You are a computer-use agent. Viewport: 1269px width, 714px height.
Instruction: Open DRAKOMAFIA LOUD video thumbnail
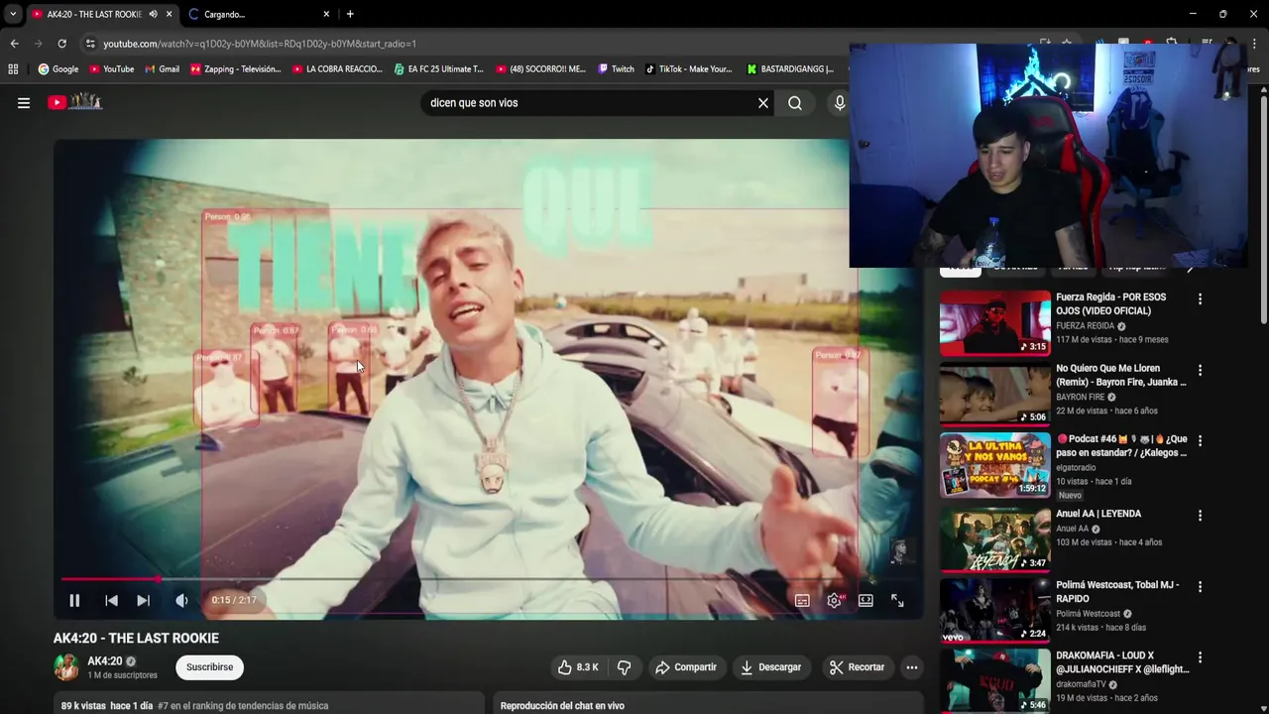994,680
